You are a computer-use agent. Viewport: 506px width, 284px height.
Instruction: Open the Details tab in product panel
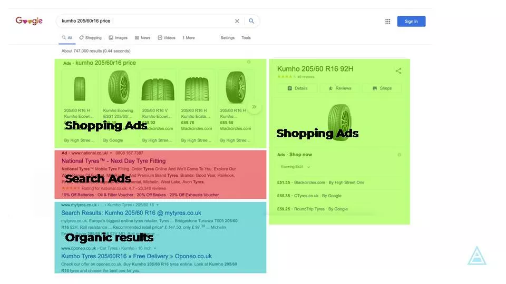(x=297, y=88)
